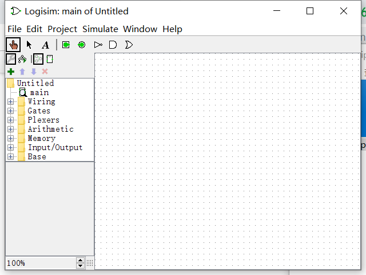Viewport: 366px width, 275px height.
Task: Add a circuit with green plus
Action: tap(11, 72)
